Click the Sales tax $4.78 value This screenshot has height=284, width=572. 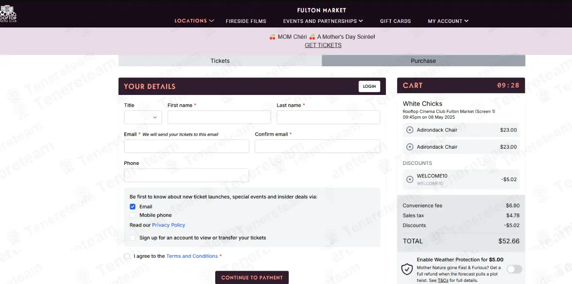512,216
